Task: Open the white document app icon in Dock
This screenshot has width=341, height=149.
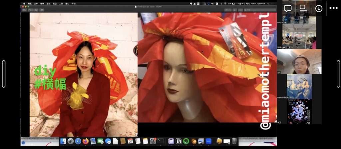Action: click(115, 141)
